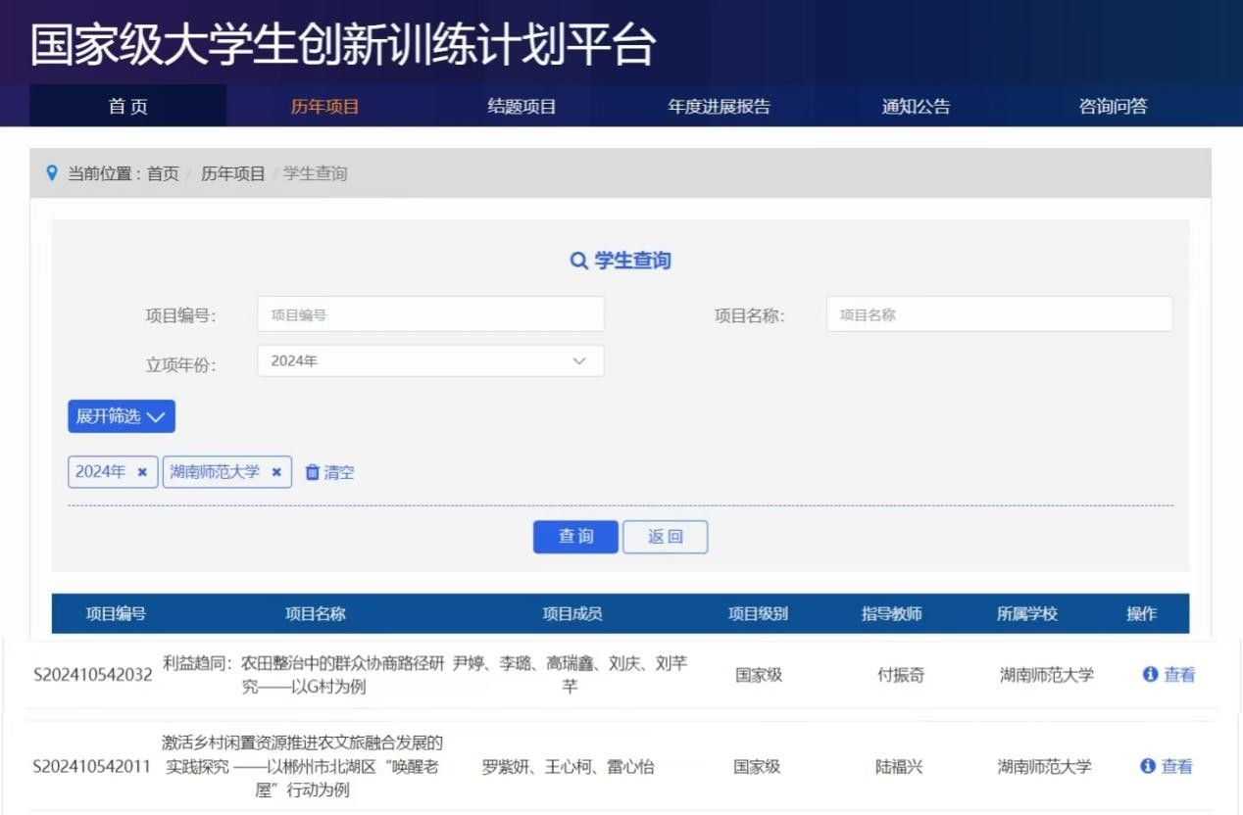Navigate to 咨询问答 section
Image resolution: width=1243 pixels, height=815 pixels.
1113,107
